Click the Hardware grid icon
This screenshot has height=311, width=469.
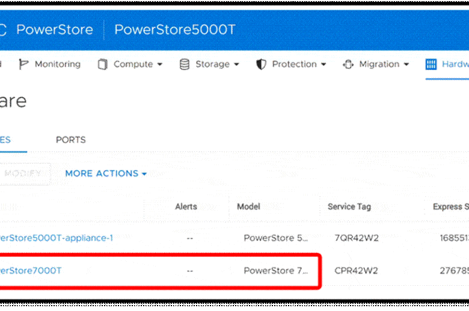[x=431, y=64]
